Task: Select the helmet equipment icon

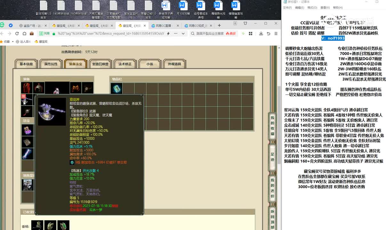Action: (39, 88)
